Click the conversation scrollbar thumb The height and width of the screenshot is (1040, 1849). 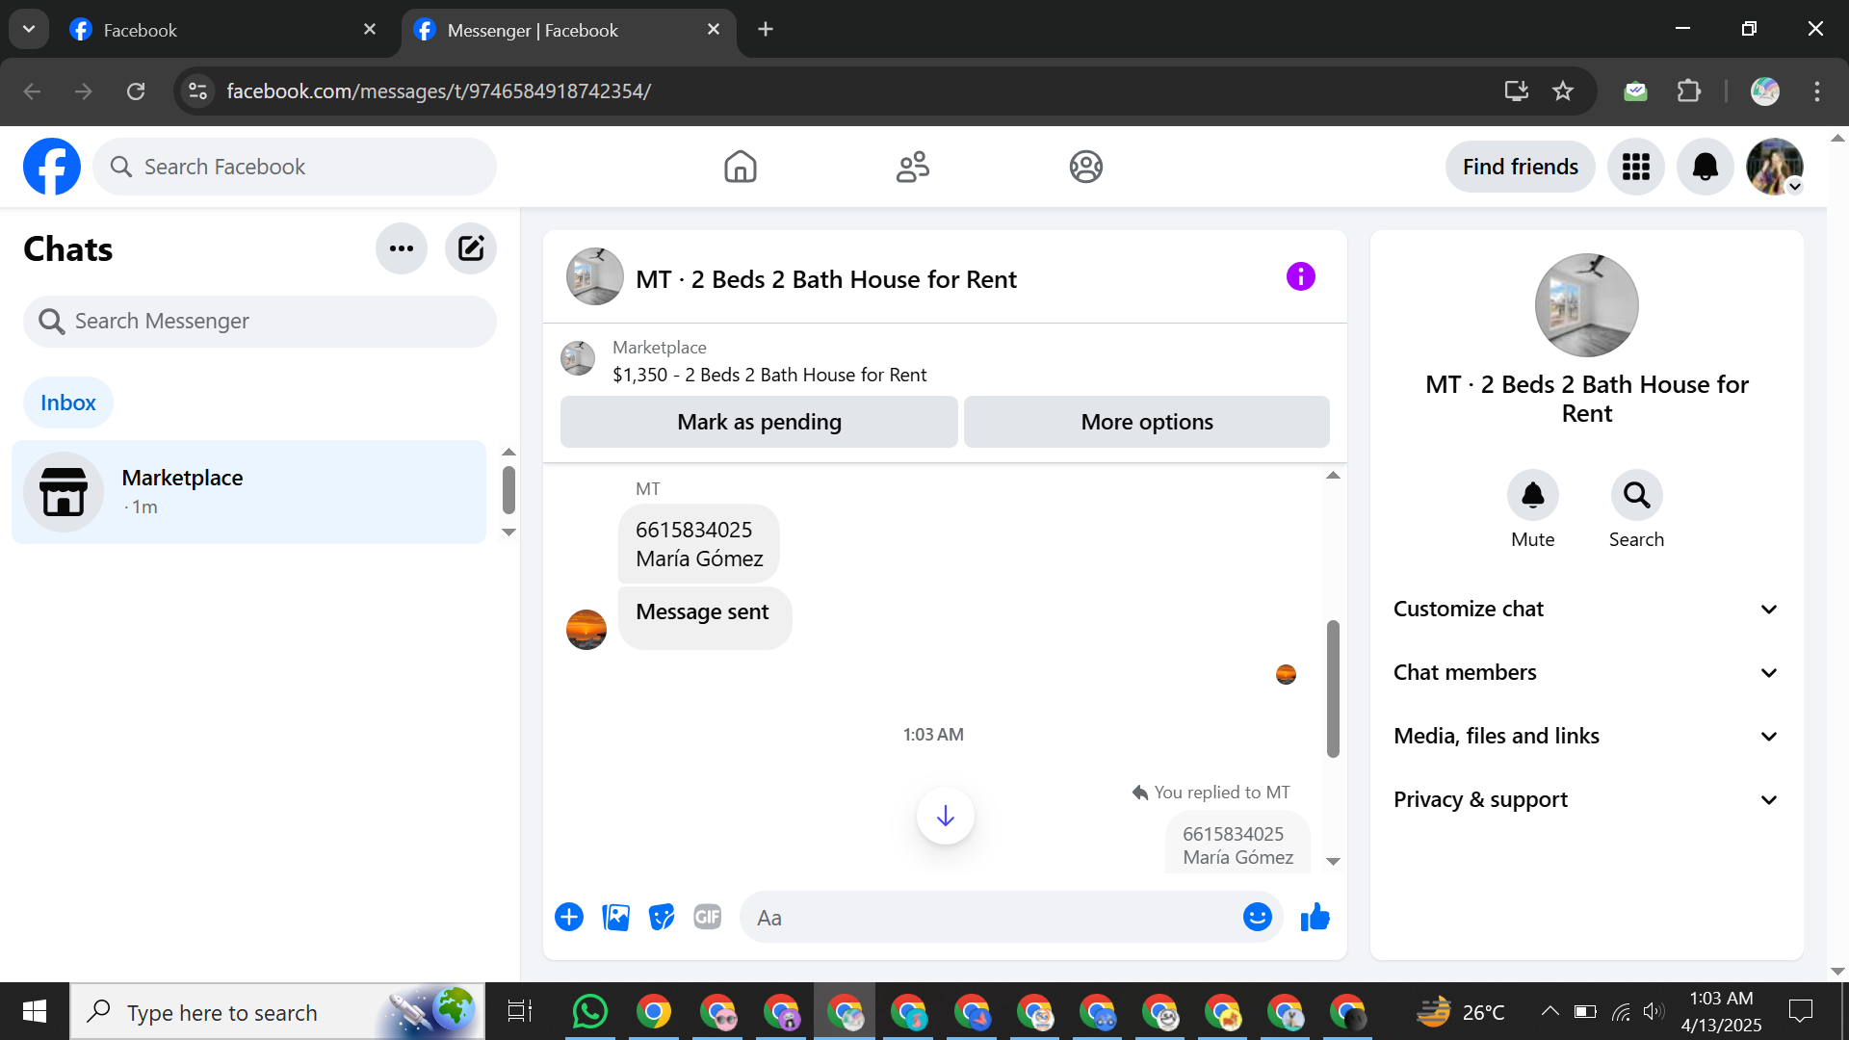pos(1333,689)
